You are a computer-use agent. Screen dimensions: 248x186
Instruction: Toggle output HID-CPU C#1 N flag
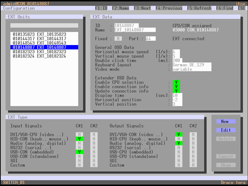tap(179, 139)
